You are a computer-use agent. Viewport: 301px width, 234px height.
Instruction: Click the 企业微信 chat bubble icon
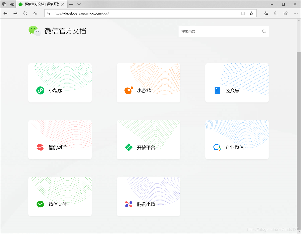point(217,147)
